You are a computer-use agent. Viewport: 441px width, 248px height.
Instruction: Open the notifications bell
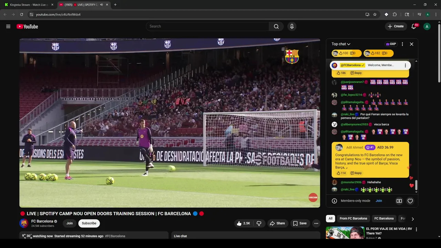pyautogui.click(x=414, y=27)
